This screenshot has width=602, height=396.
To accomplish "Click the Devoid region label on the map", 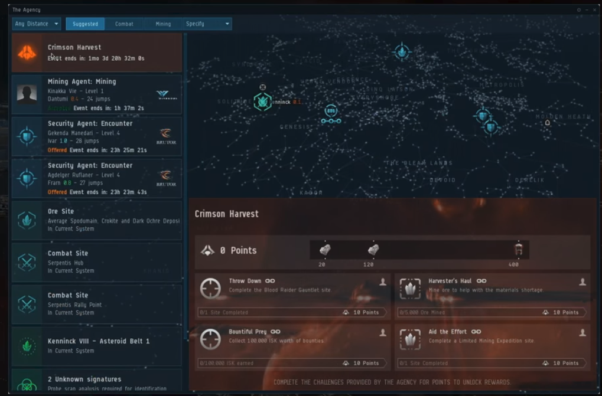I will tap(442, 180).
